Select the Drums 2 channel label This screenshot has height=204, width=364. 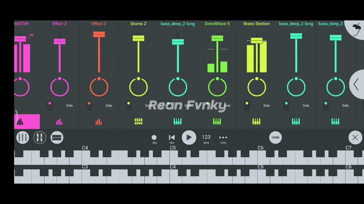pos(138,24)
